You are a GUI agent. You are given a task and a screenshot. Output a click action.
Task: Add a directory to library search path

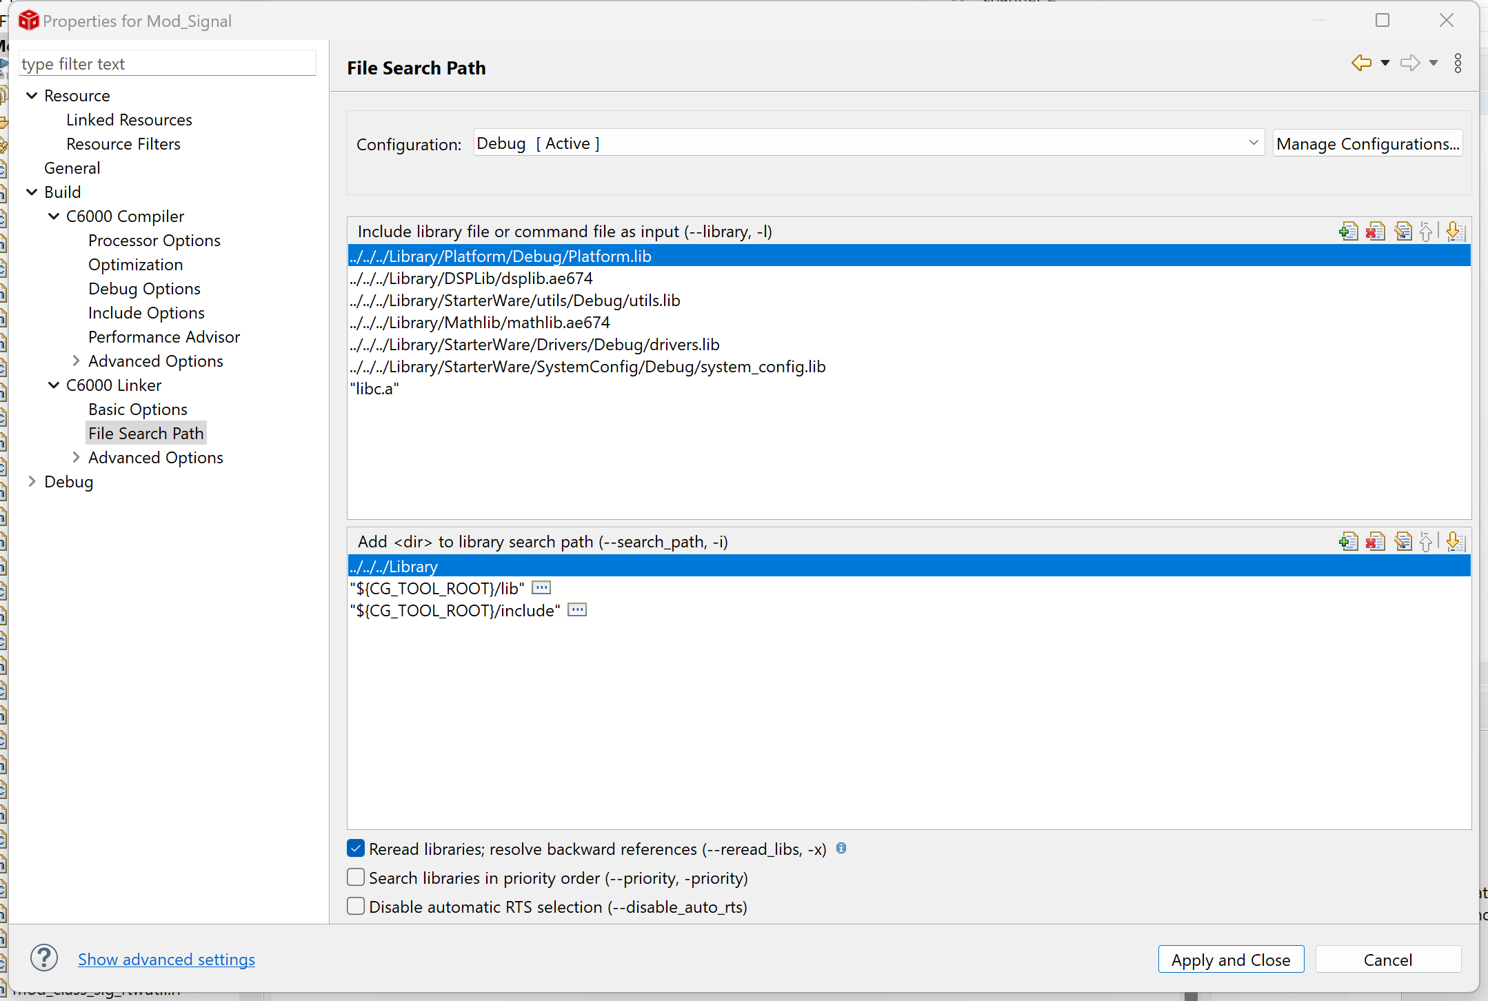(1348, 542)
